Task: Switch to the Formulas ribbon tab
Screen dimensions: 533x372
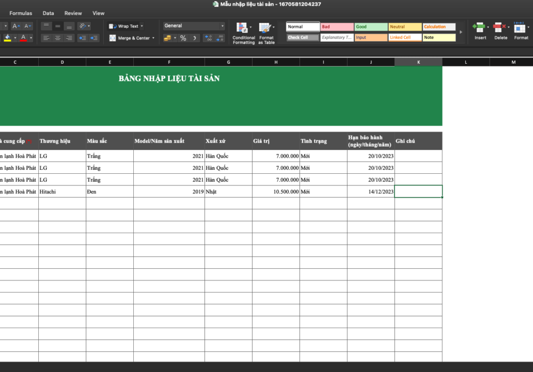Action: (21, 13)
